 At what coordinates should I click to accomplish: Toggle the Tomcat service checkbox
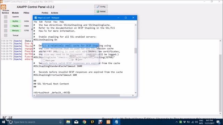pyautogui.click(x=6, y=35)
